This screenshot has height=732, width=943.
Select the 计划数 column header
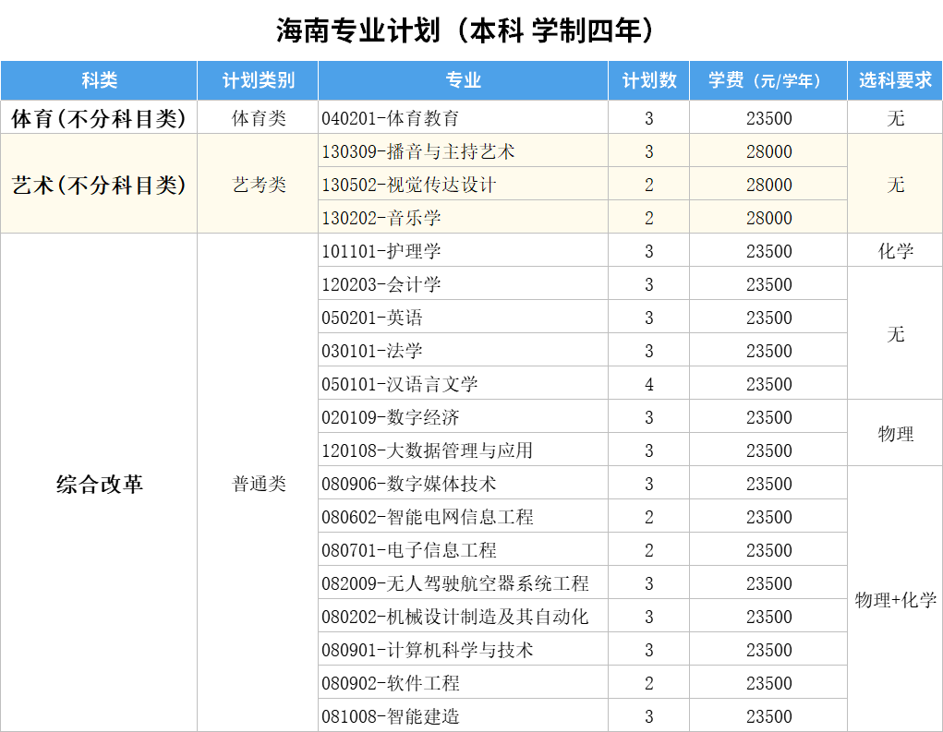click(648, 80)
